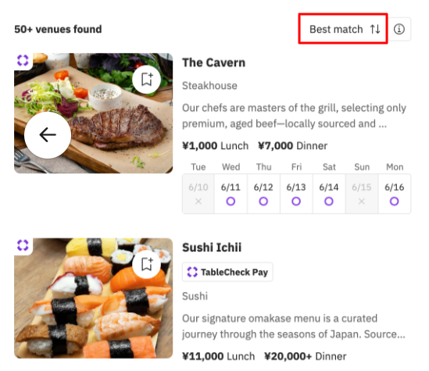Screen dimensions: 429x371
Task: Select Fri 6/13 availability date
Action: click(x=296, y=194)
